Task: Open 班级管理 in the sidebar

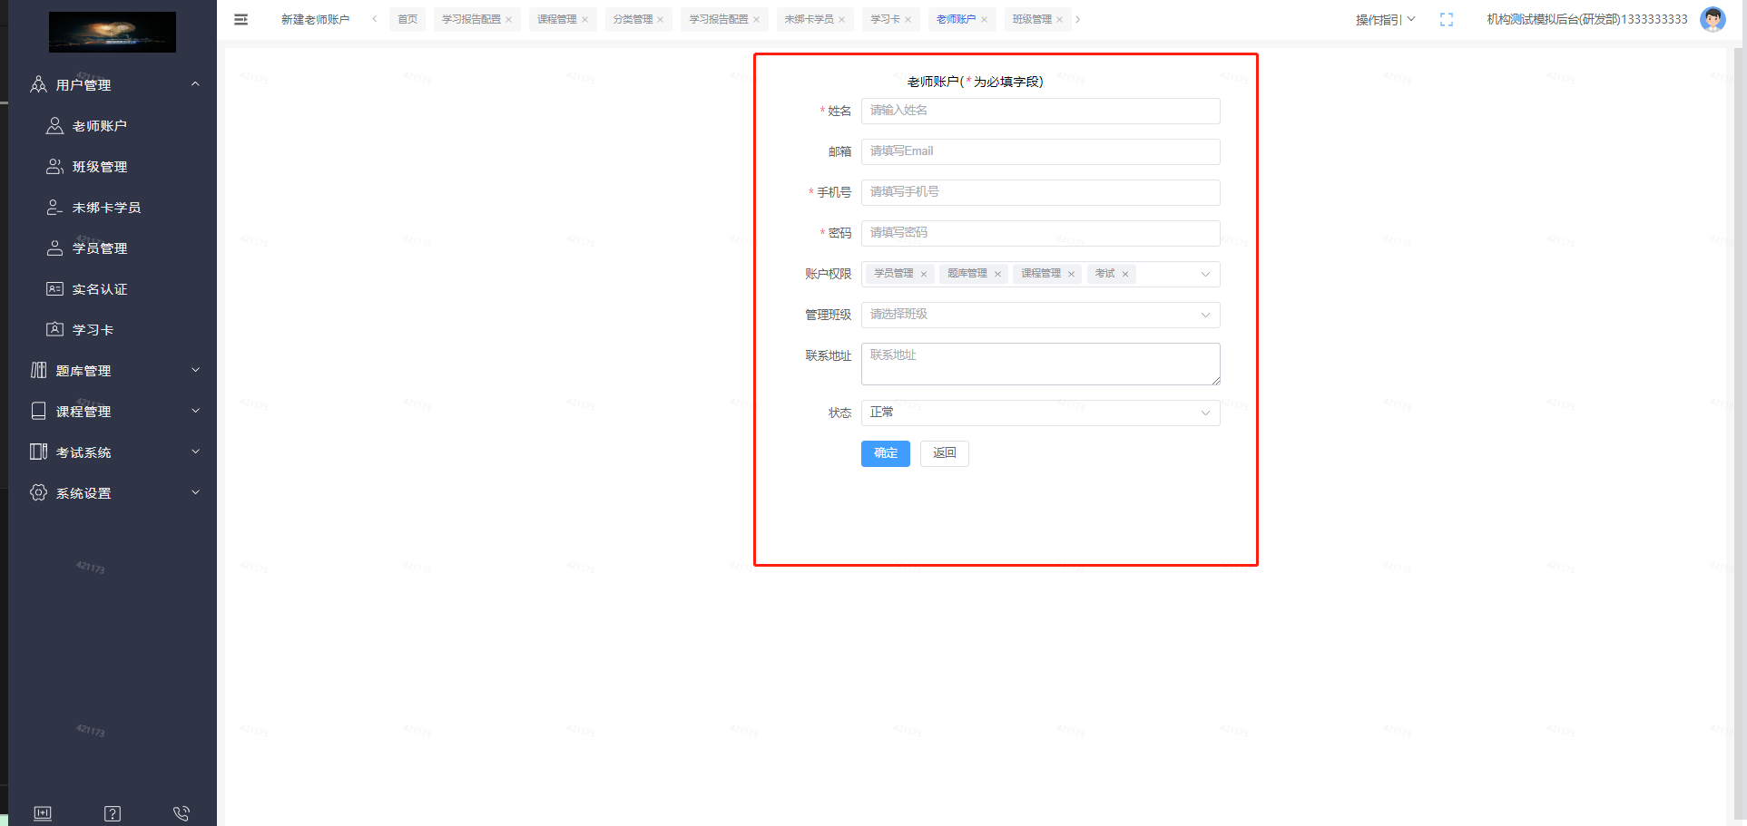Action: (x=113, y=167)
